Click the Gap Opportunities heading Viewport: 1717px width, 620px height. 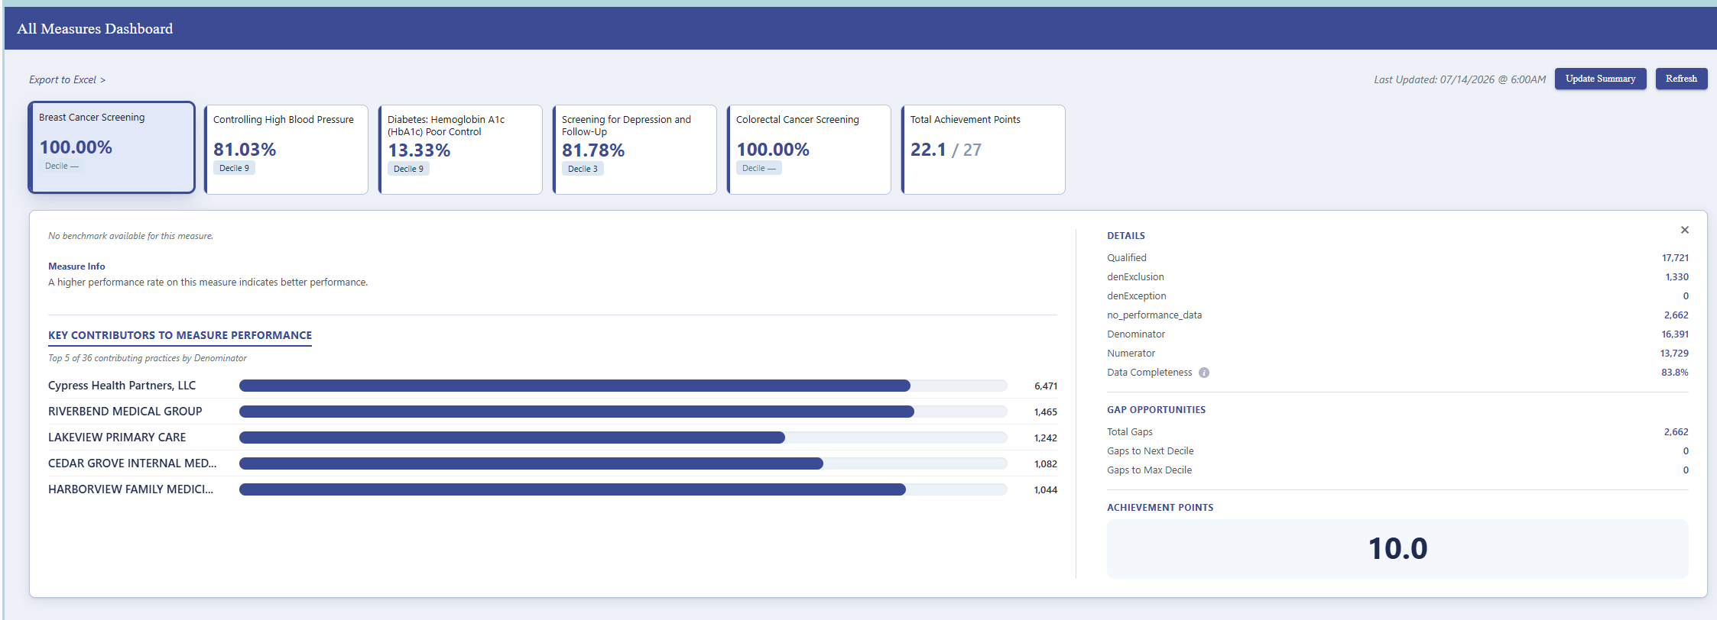tap(1156, 410)
